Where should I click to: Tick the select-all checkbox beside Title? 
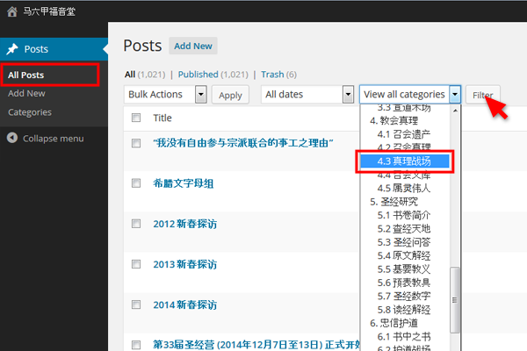(136, 118)
